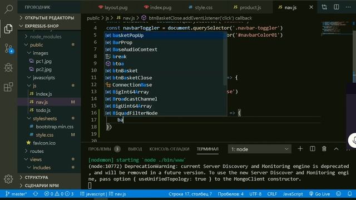Image resolution: width=356 pixels, height=200 pixels.
Task: Open Source Control view with badge 4
Action: [9, 48]
